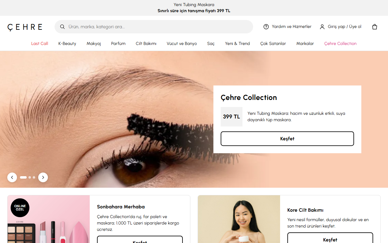Image resolution: width=388 pixels, height=243 pixels.
Task: Open the Last Call menu
Action: coord(40,43)
